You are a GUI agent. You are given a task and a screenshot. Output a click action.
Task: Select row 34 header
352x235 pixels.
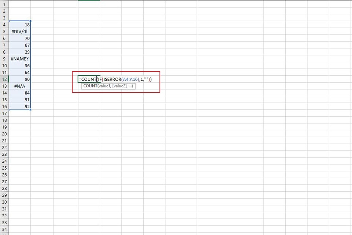pos(4,229)
